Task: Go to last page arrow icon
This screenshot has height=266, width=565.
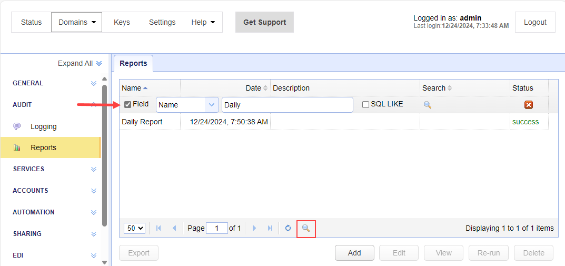Action: pyautogui.click(x=270, y=228)
